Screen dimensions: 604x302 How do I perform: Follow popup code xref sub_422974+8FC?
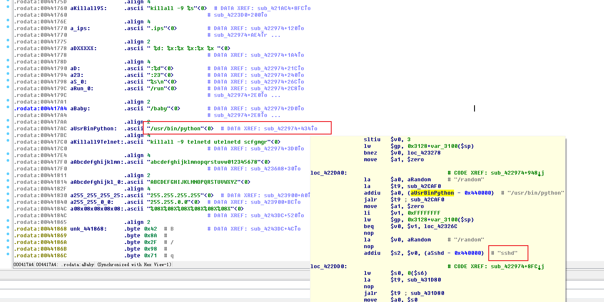click(518, 266)
